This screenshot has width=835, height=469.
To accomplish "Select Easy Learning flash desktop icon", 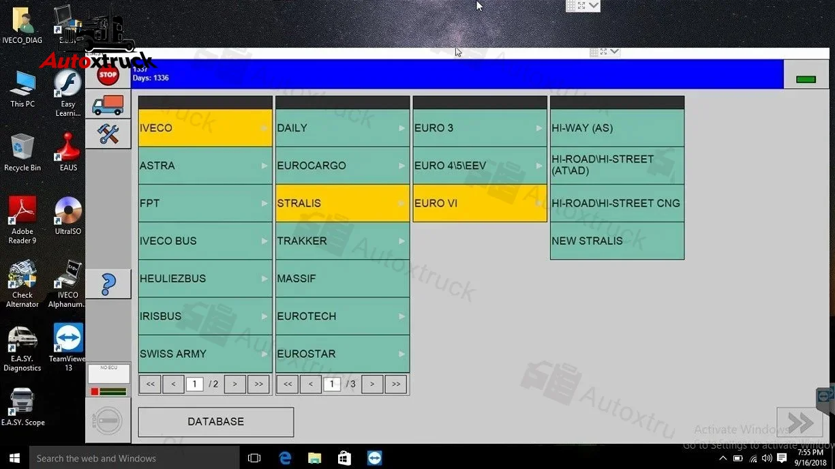I will (x=67, y=93).
